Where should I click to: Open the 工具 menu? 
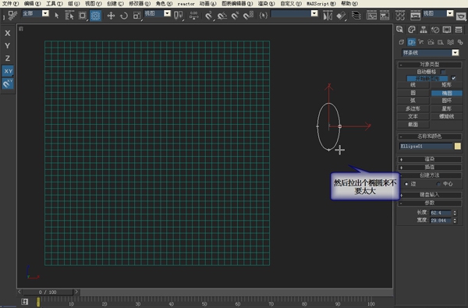tap(55, 4)
